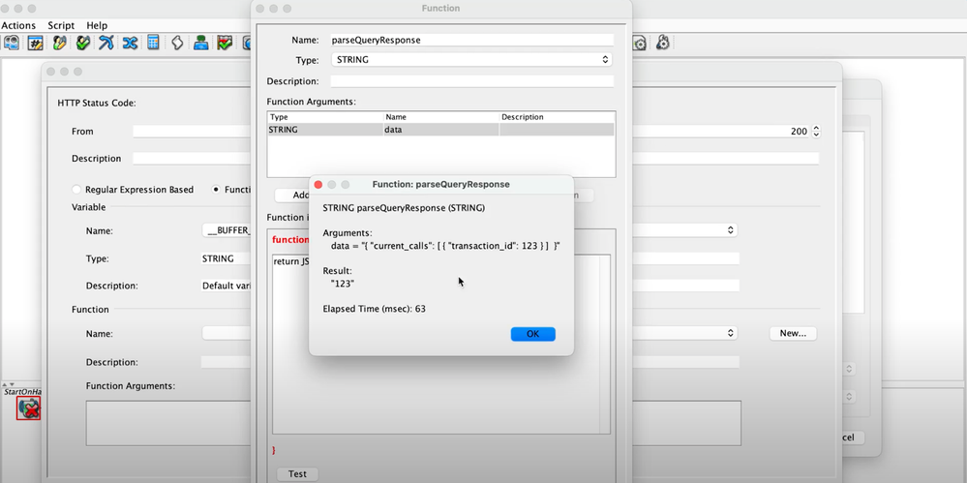Viewport: 967px width, 483px height.
Task: Click the STRING parseQueryResponse (STRING) signature text
Action: click(x=404, y=208)
